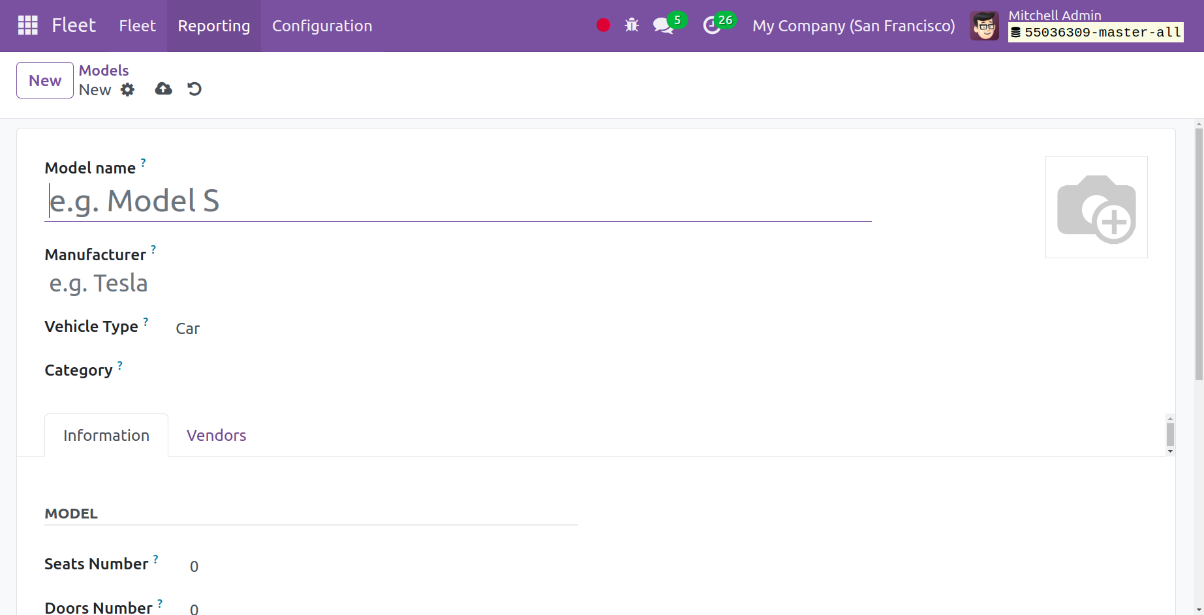Open the activities clock icon with 26
The image size is (1204, 615).
pyautogui.click(x=718, y=25)
